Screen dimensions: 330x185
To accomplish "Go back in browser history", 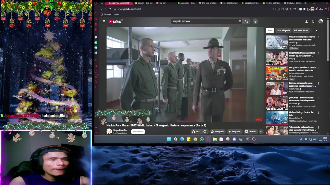I will click(102, 9).
